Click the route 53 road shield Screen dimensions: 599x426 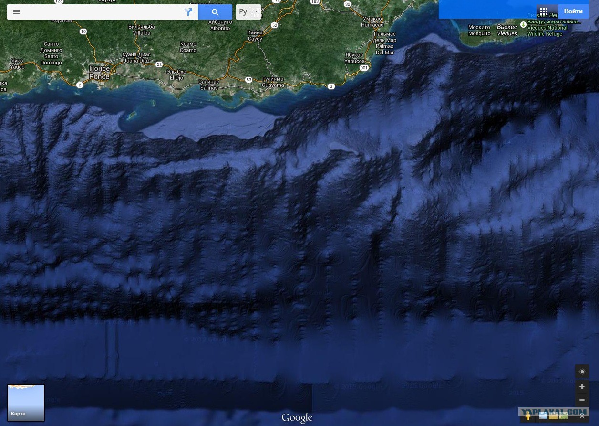coord(248,80)
